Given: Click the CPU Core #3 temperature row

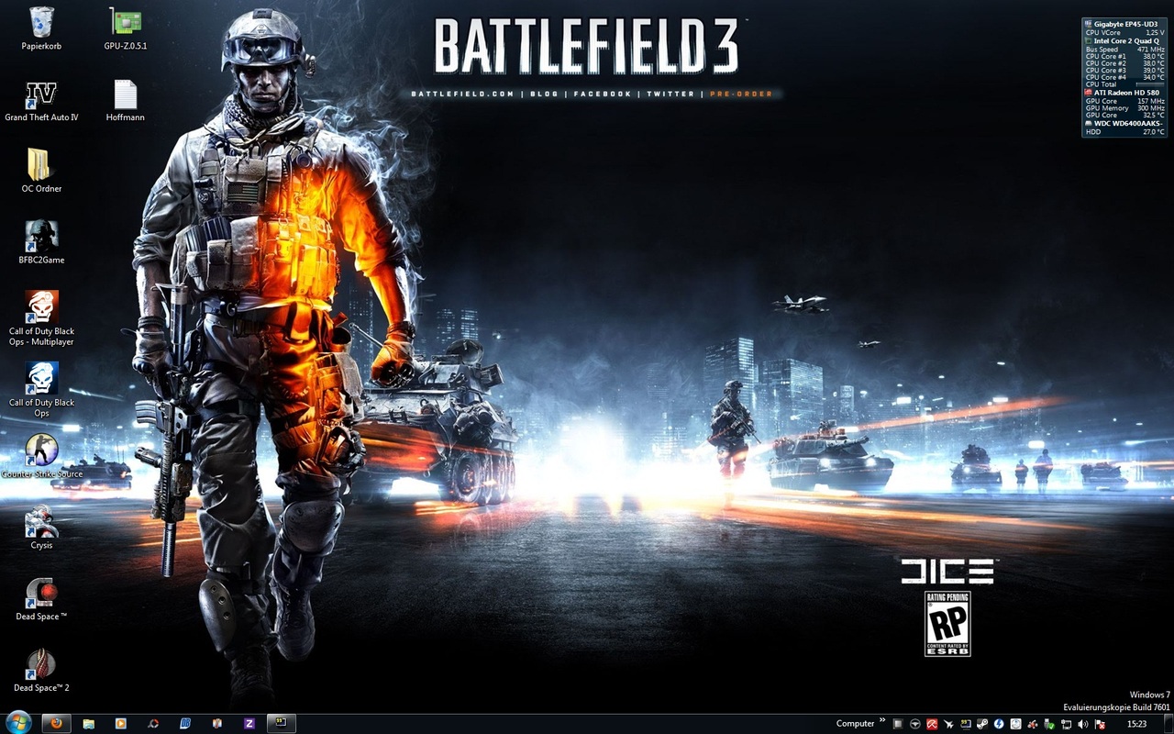Looking at the screenshot, I should click(1124, 71).
